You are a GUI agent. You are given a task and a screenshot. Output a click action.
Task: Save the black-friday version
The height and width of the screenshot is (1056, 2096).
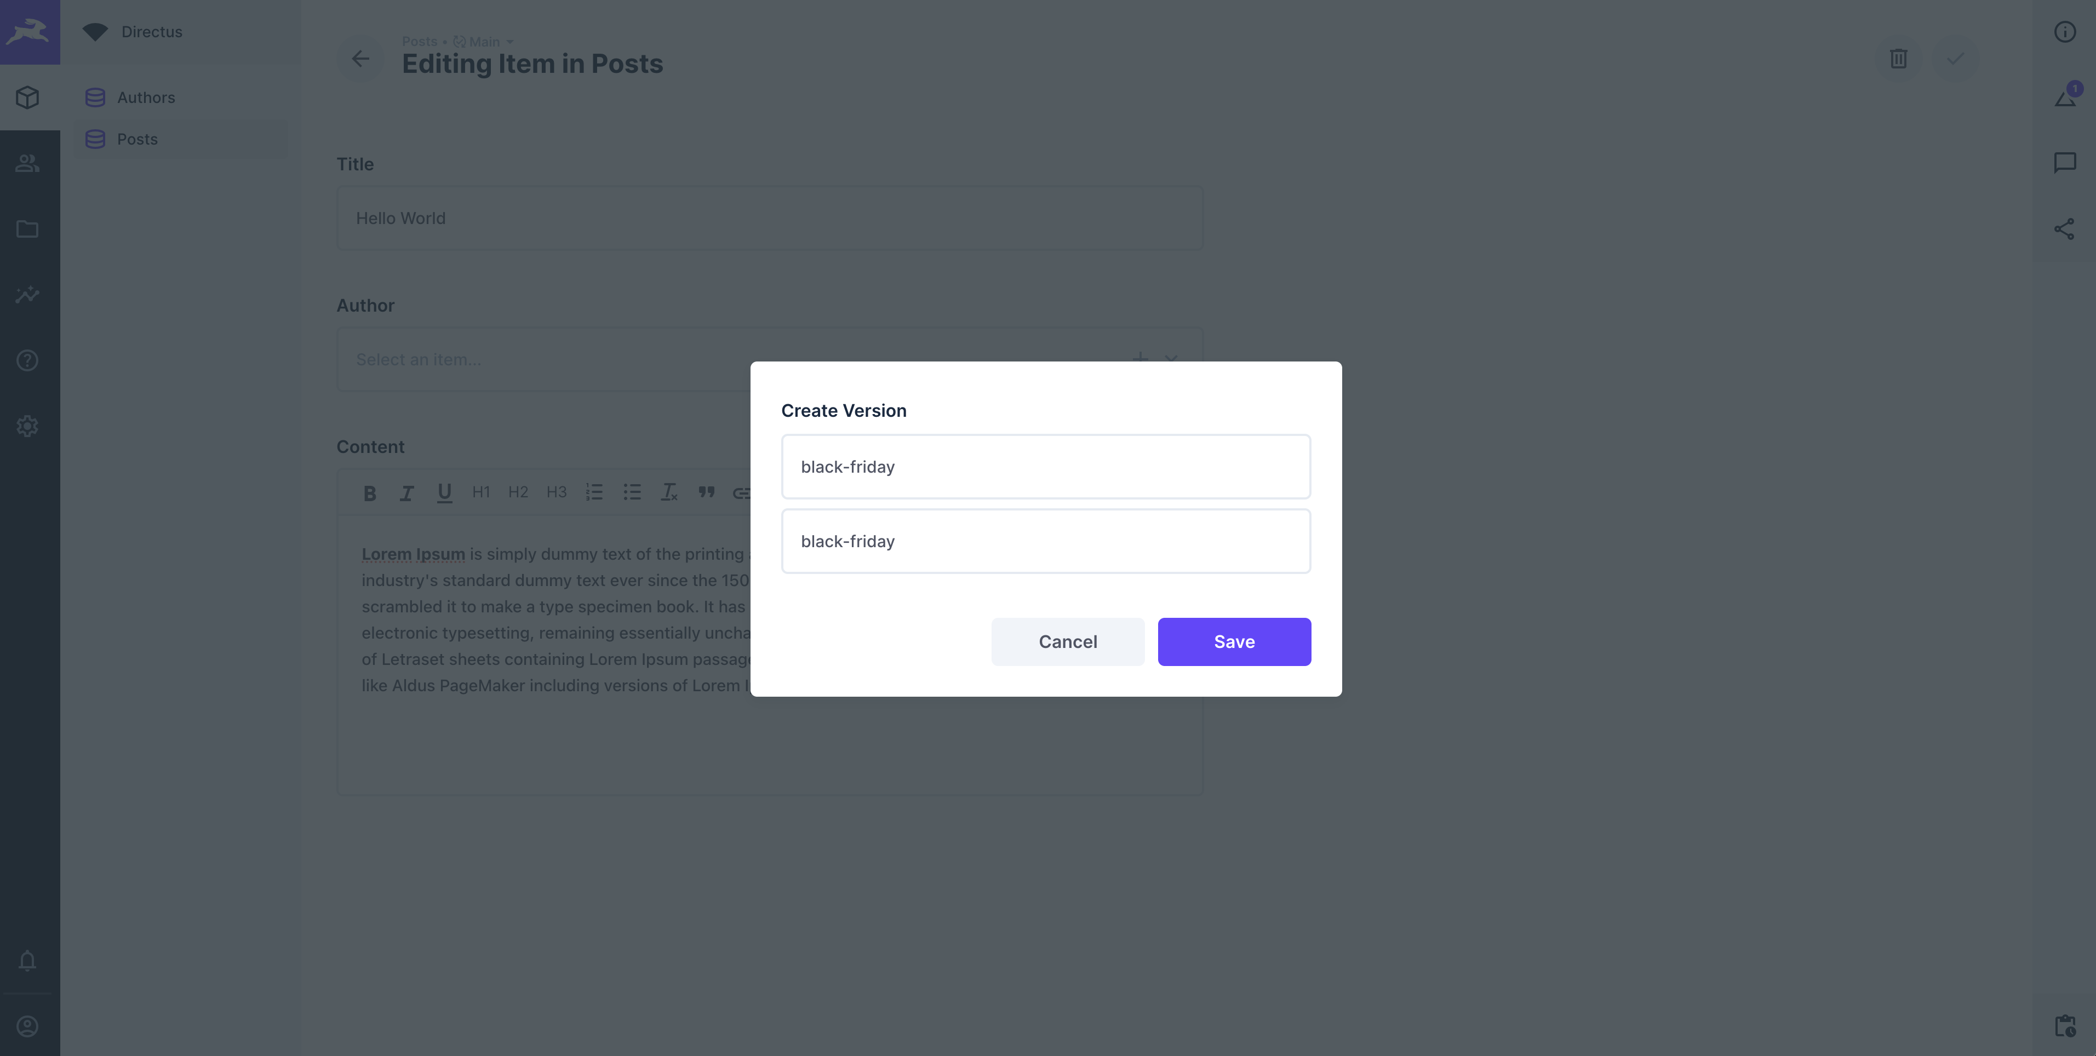pyautogui.click(x=1234, y=641)
